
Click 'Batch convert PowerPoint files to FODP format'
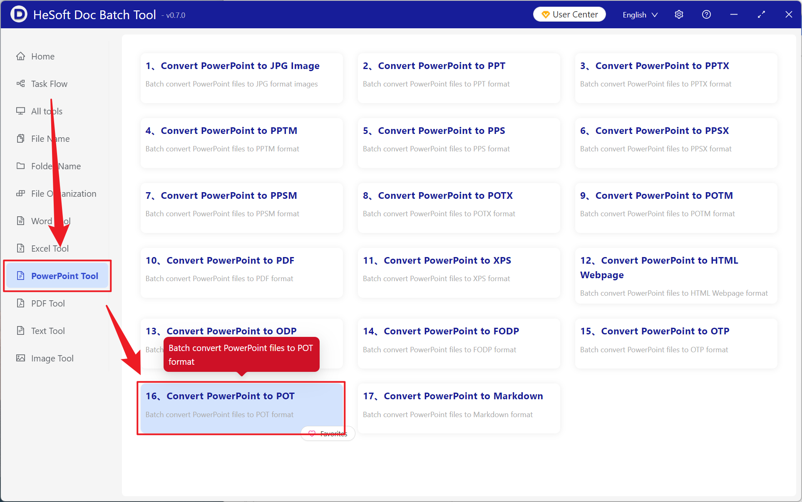[x=439, y=349]
